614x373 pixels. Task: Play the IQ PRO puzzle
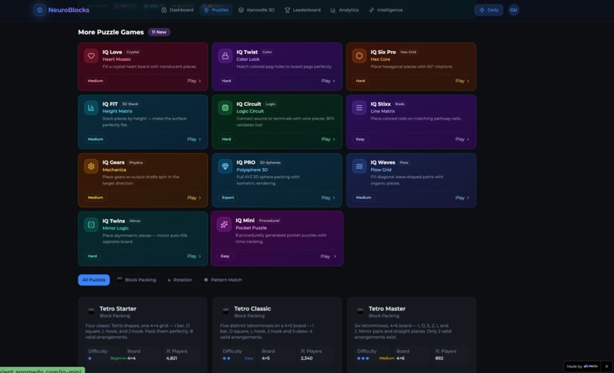click(x=328, y=198)
